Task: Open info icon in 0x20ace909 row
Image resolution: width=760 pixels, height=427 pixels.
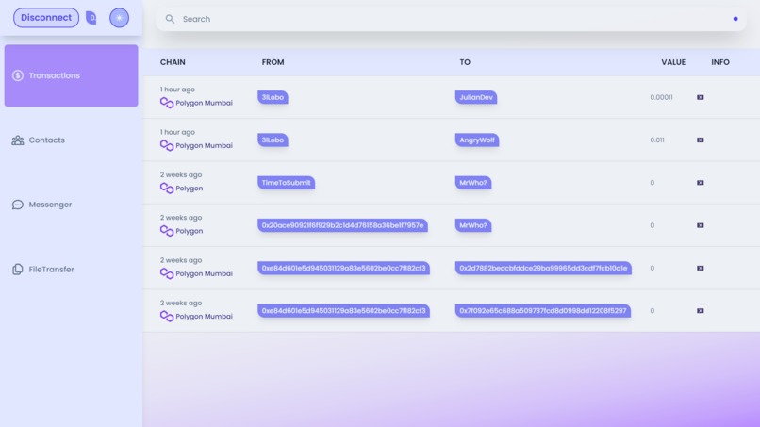Action: [x=701, y=225]
